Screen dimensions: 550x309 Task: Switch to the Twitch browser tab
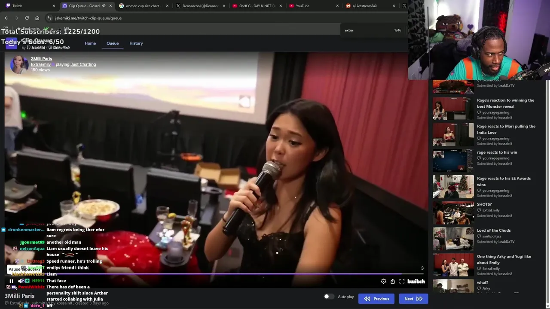click(29, 6)
